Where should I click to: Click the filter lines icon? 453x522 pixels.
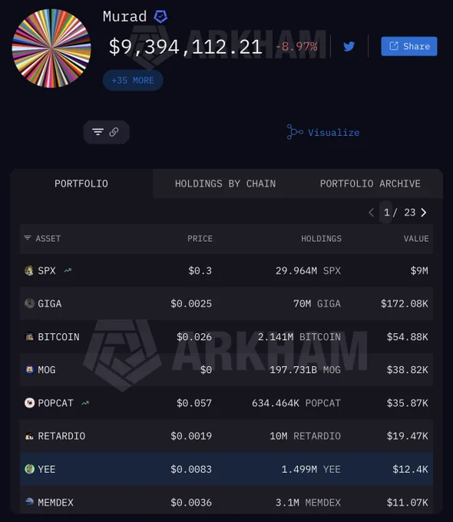pyautogui.click(x=98, y=132)
